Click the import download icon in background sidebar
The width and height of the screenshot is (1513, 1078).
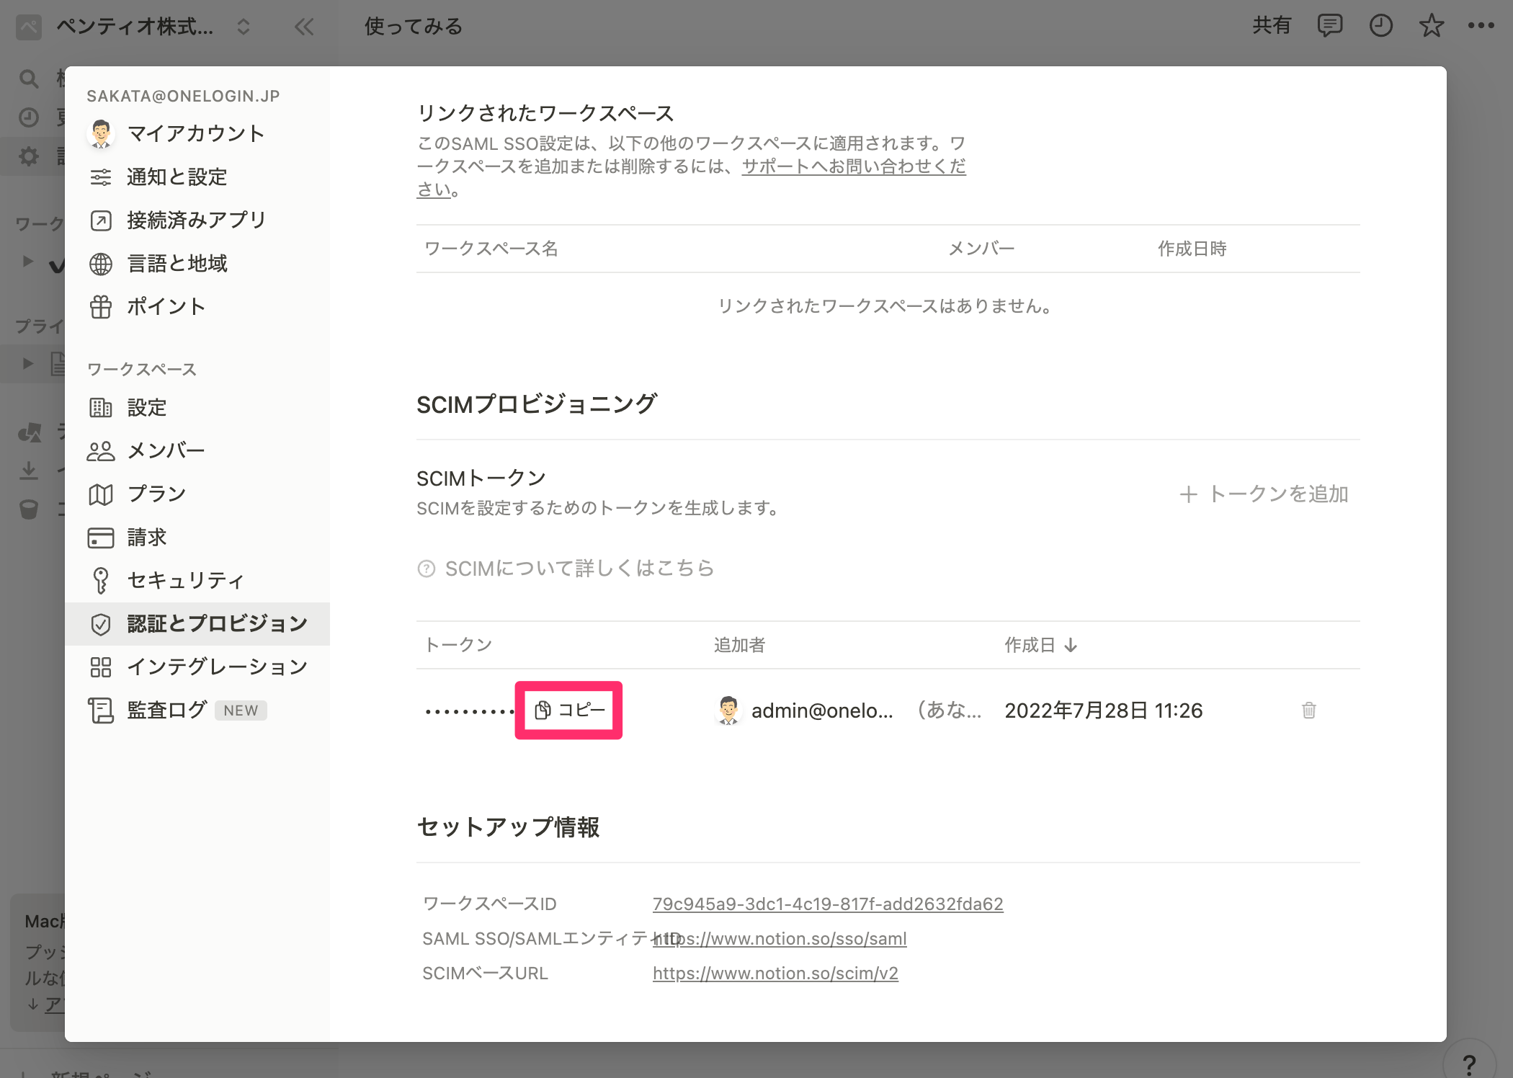coord(29,471)
